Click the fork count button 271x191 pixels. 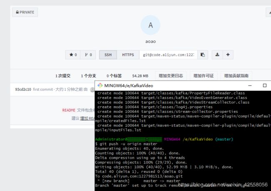click(88, 55)
